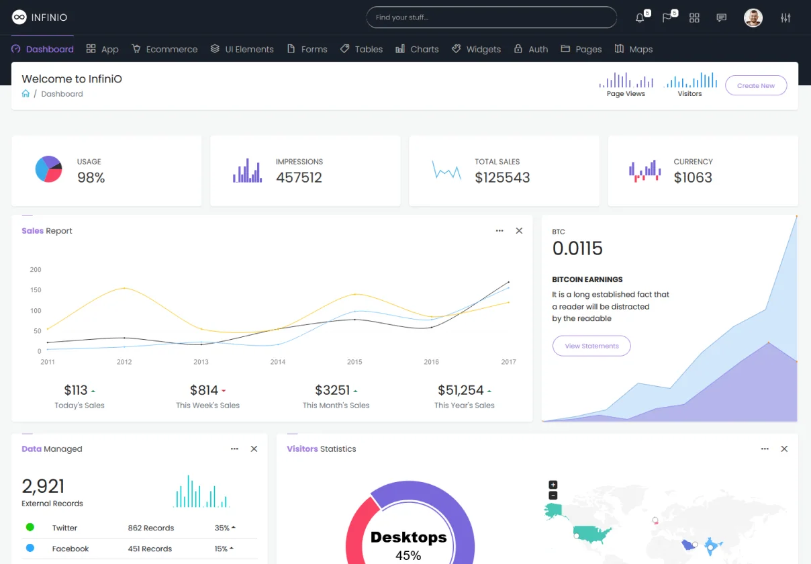811x564 pixels.
Task: Open the UI Elements menu
Action: [242, 49]
